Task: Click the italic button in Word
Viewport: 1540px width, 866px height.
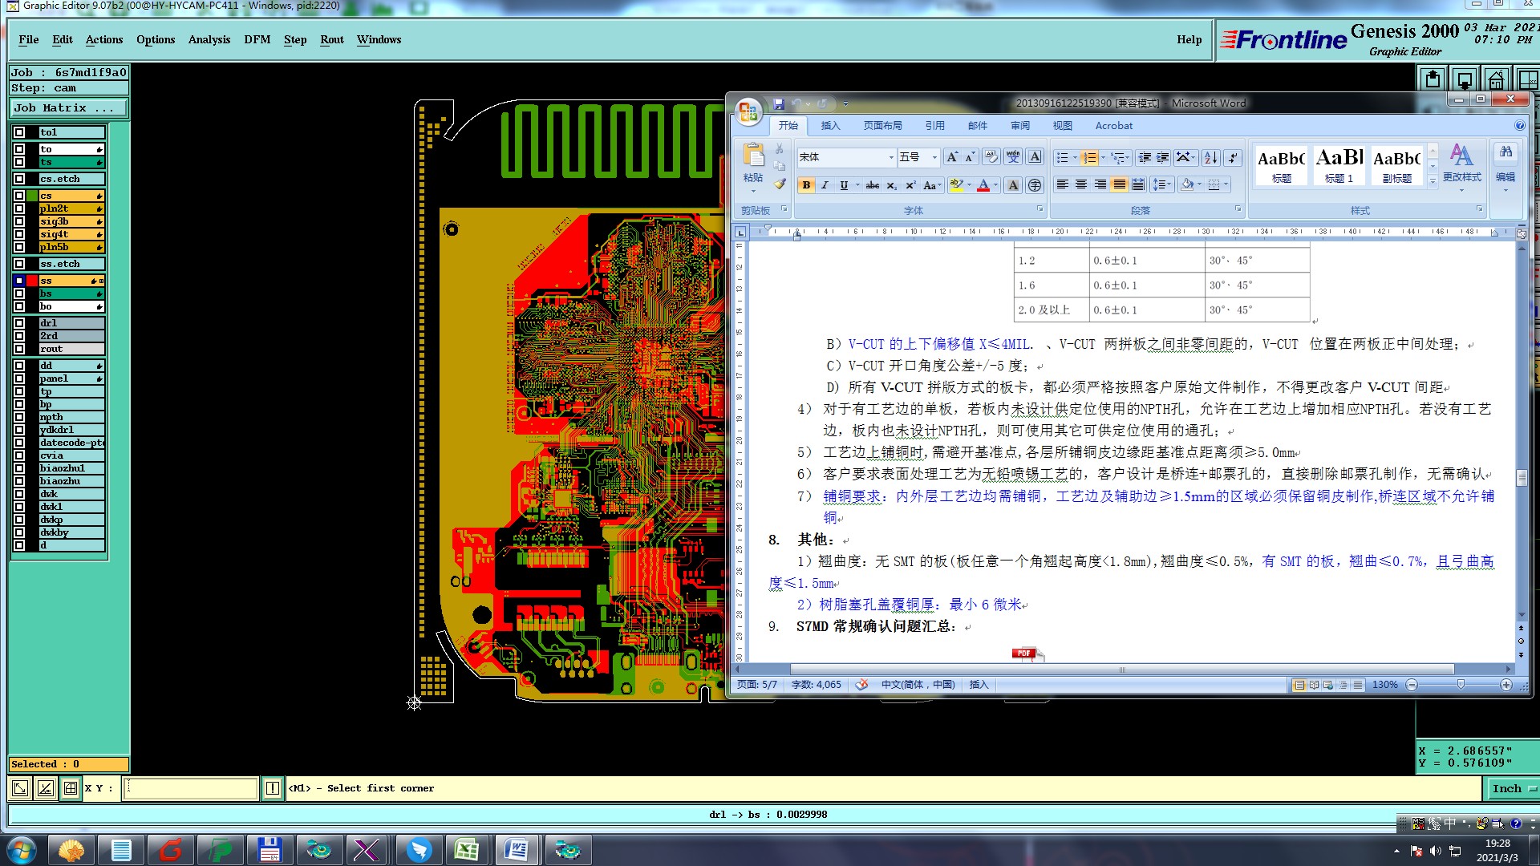Action: [x=825, y=185]
